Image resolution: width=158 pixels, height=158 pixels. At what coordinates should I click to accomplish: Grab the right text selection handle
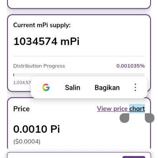pos(150,118)
